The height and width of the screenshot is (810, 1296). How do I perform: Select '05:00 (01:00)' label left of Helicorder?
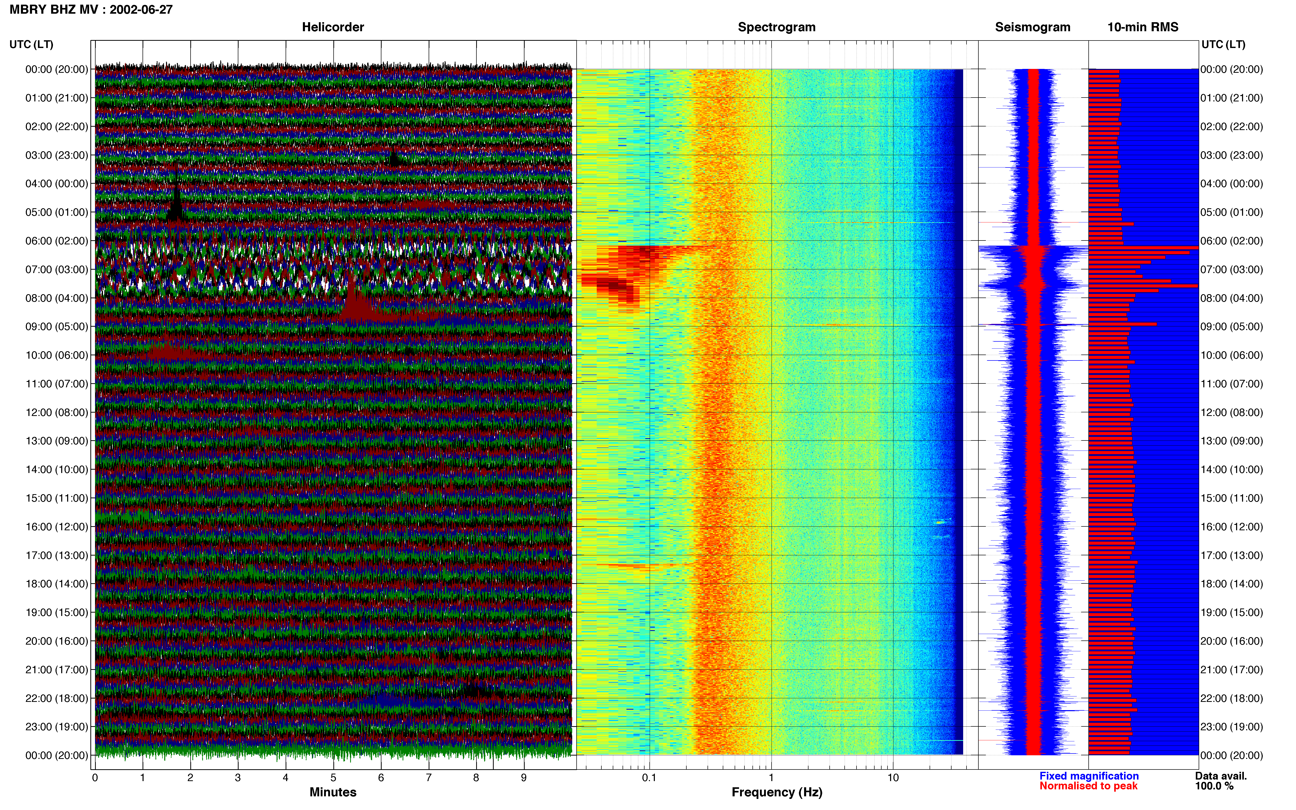click(x=57, y=212)
